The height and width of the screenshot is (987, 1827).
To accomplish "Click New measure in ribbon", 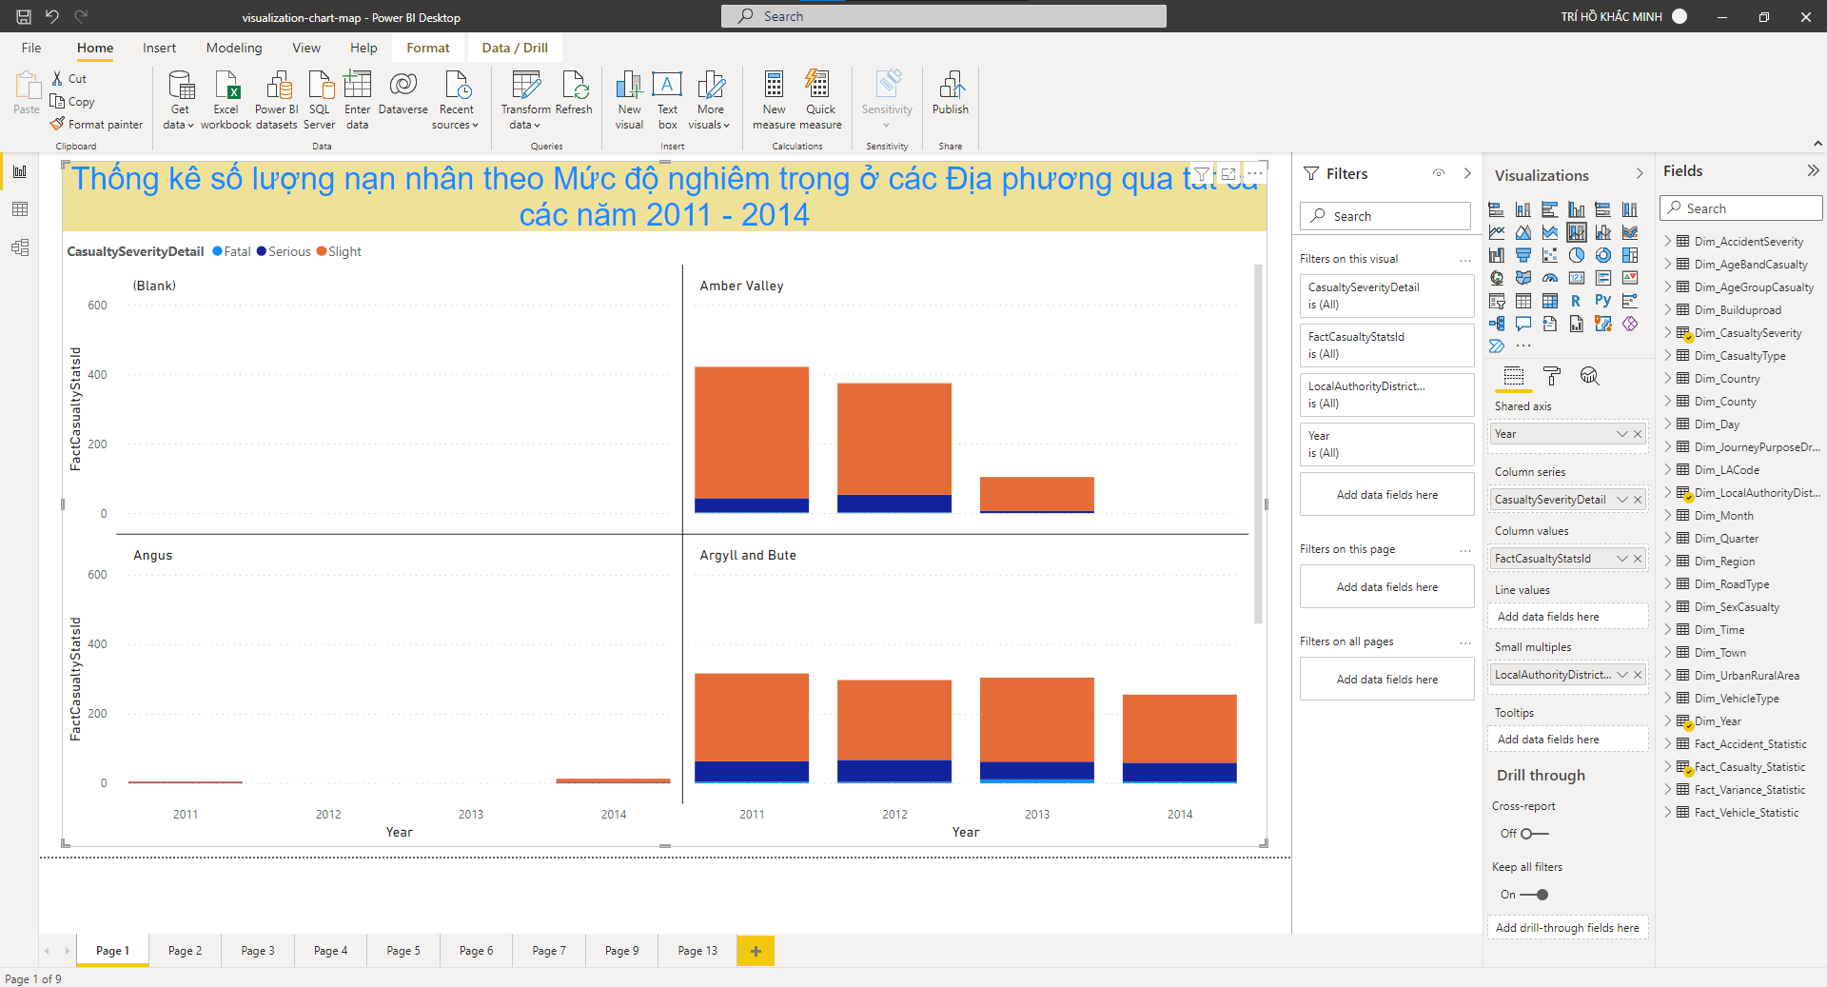I will (774, 99).
